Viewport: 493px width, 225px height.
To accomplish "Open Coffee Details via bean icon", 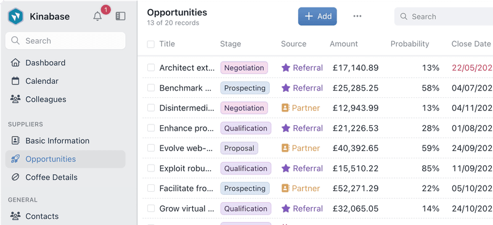I will click(15, 177).
